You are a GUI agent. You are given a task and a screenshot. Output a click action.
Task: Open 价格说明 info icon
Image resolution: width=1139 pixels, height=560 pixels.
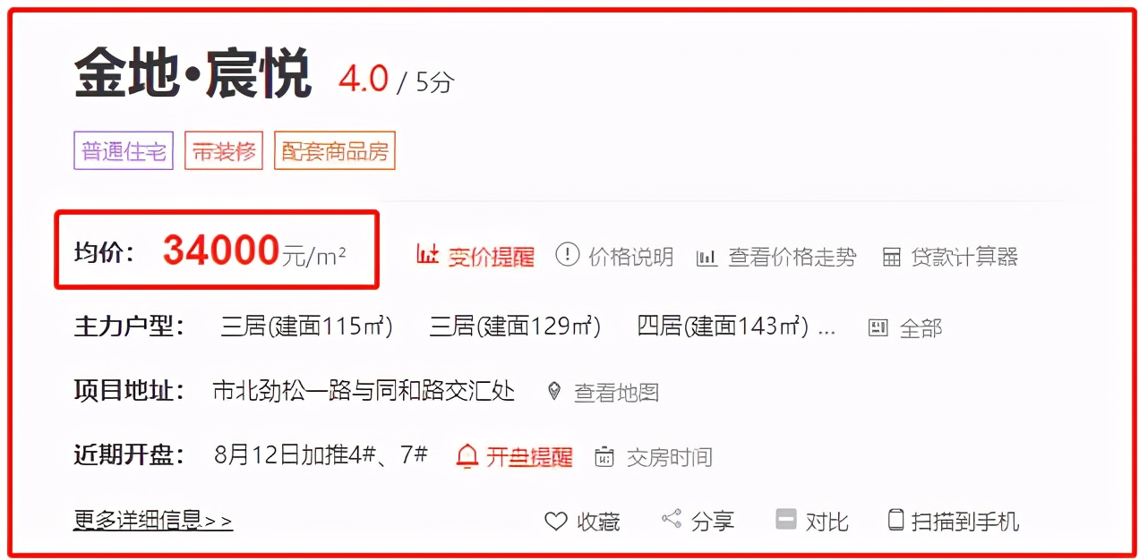[x=568, y=255]
